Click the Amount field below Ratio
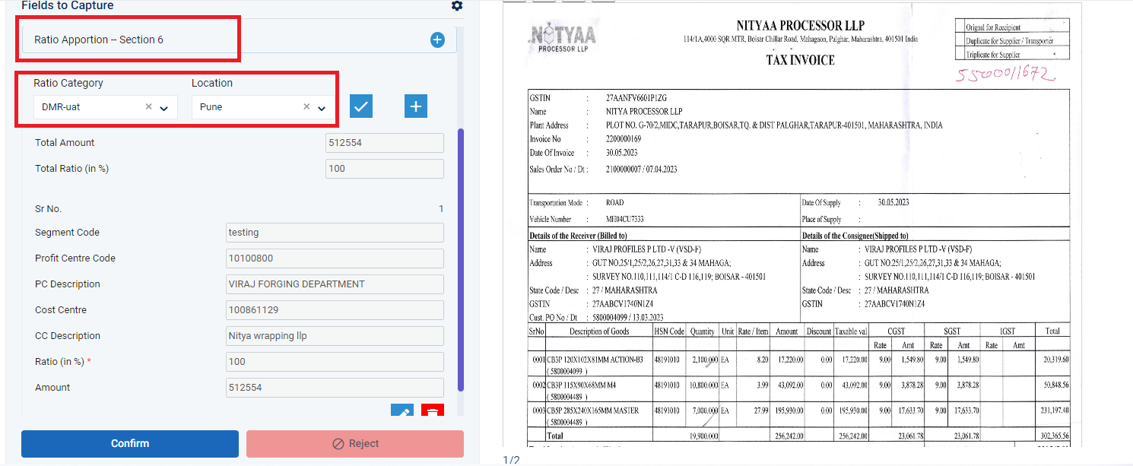 [x=335, y=388]
